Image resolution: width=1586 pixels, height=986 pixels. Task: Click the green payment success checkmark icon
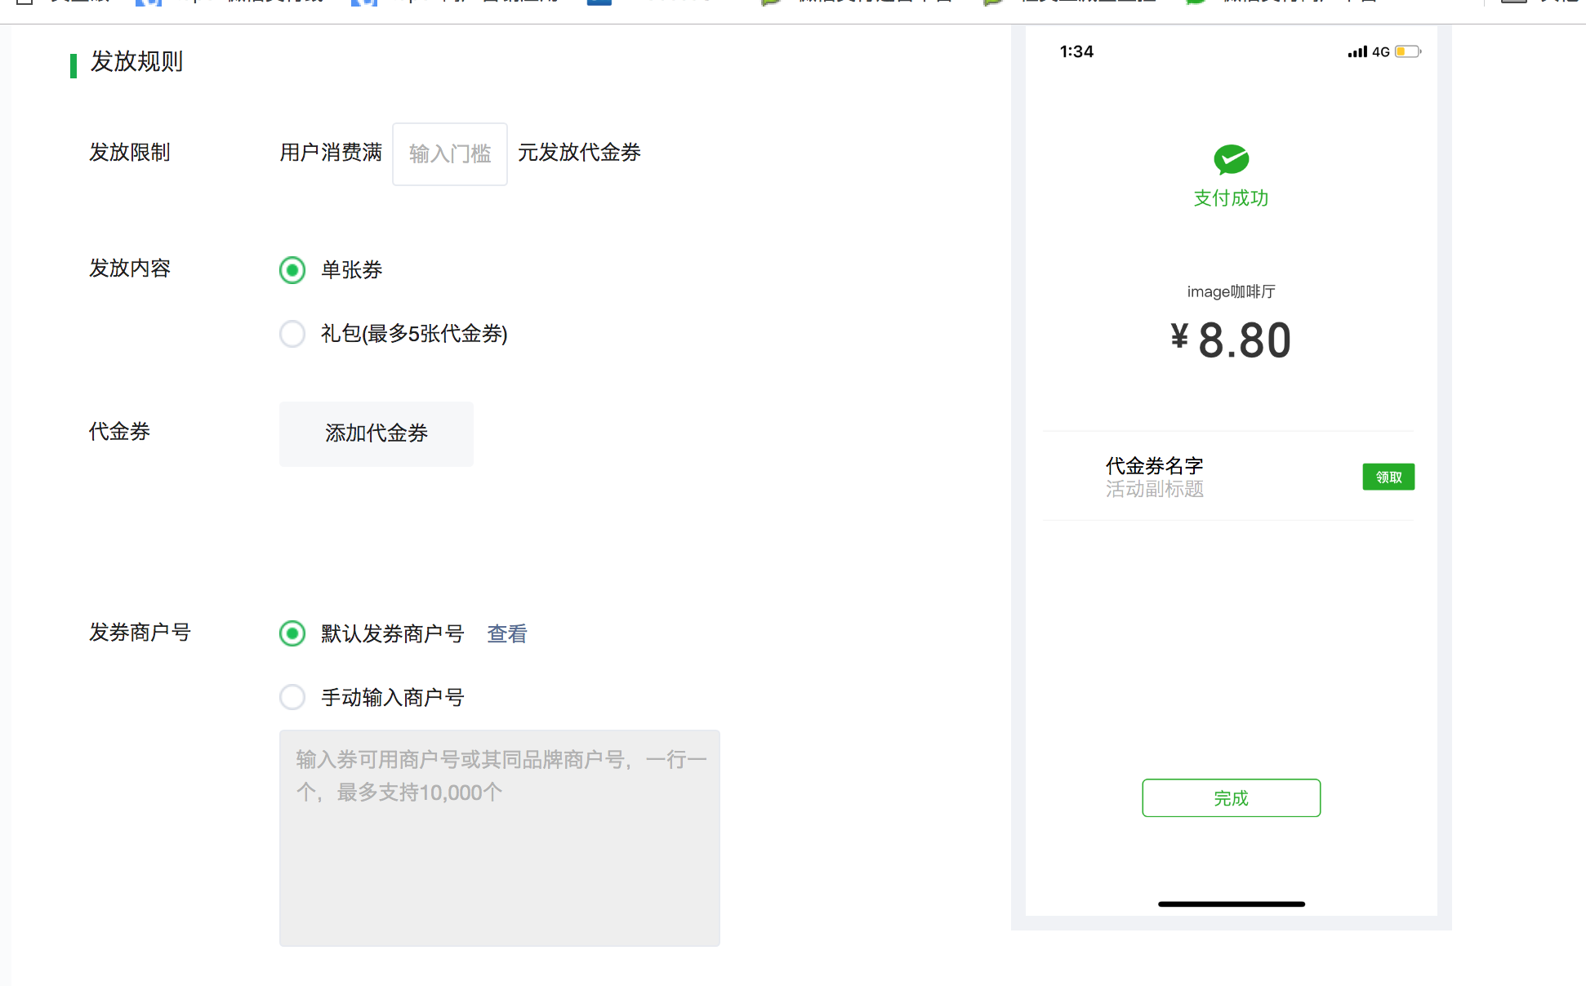click(x=1231, y=159)
